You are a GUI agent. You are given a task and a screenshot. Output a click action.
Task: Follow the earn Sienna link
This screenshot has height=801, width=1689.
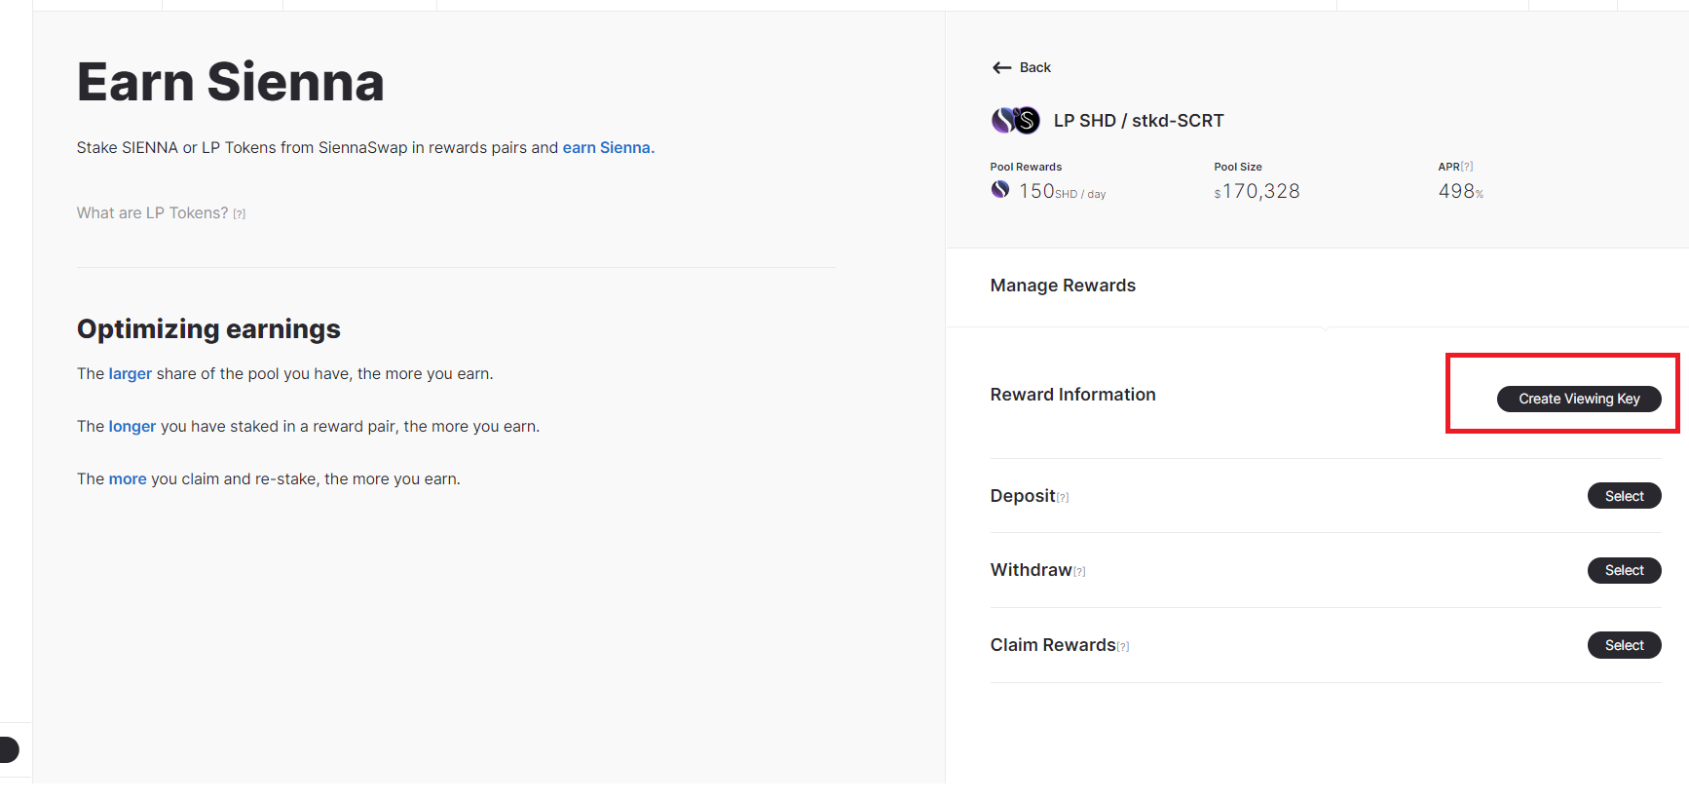609,147
